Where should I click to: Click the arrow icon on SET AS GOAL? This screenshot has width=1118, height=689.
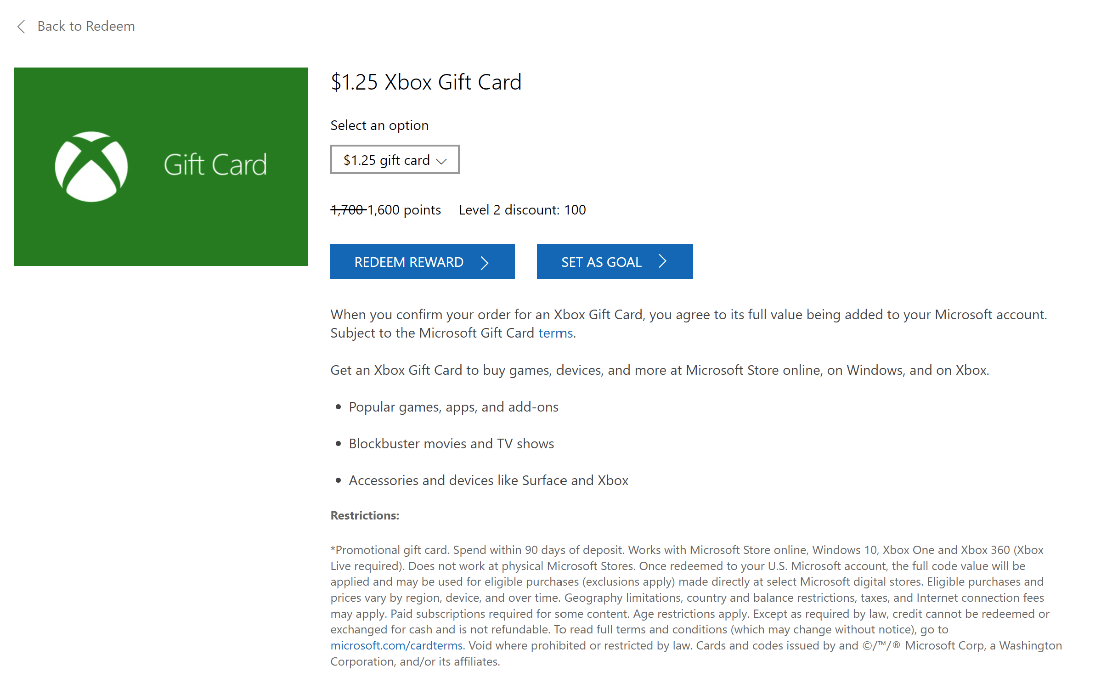point(662,261)
